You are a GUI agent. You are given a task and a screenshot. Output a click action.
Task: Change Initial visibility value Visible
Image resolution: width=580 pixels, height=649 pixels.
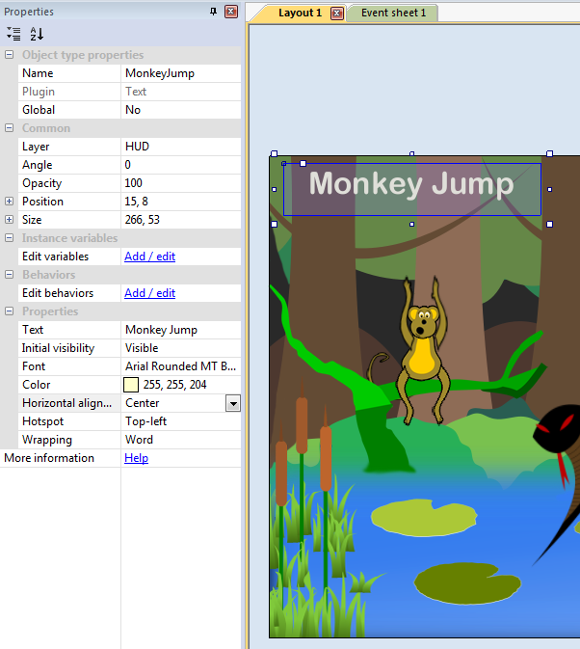(x=181, y=348)
